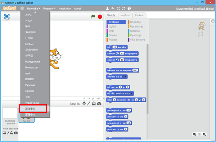Open the help panel question mark
The width and height of the screenshot is (216, 142).
(x=213, y=21)
